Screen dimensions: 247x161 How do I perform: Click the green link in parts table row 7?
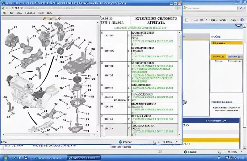pos(153,119)
